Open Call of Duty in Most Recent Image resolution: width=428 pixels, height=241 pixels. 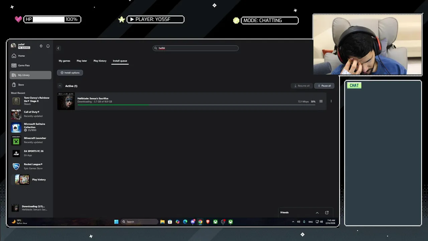coord(30,114)
